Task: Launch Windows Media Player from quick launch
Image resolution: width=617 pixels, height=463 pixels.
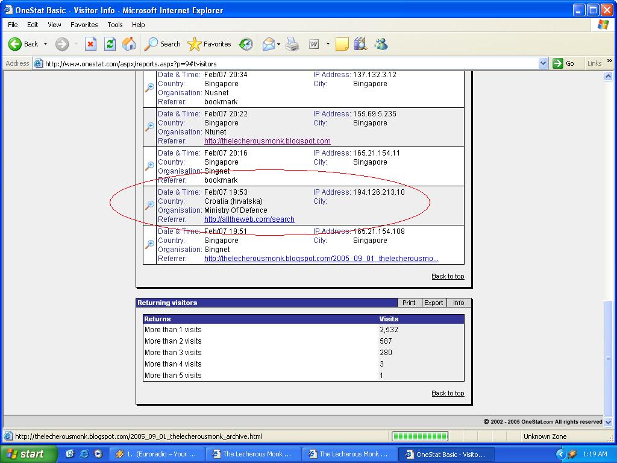Action: [98, 454]
